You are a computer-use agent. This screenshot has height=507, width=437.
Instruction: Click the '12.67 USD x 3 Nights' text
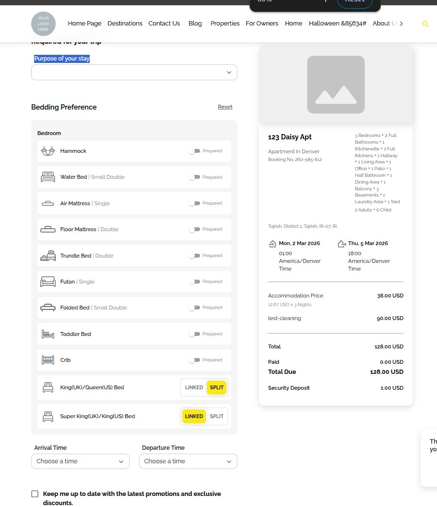click(x=290, y=305)
